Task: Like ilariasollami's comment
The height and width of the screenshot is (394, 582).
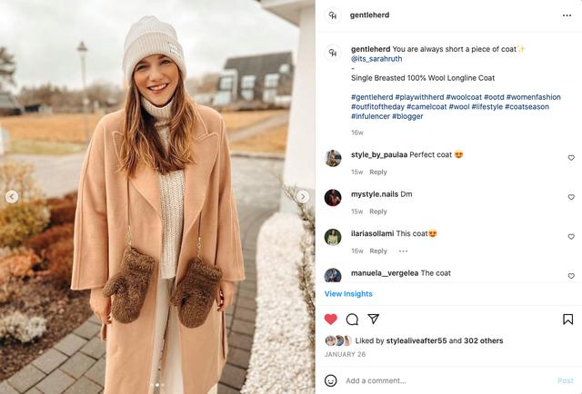Action: (571, 237)
